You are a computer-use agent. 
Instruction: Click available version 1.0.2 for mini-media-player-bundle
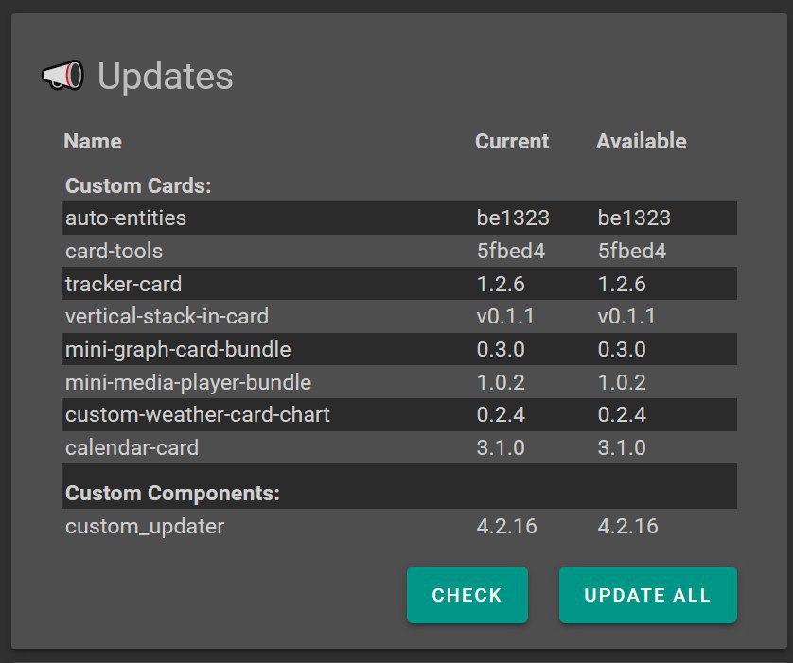click(x=622, y=382)
